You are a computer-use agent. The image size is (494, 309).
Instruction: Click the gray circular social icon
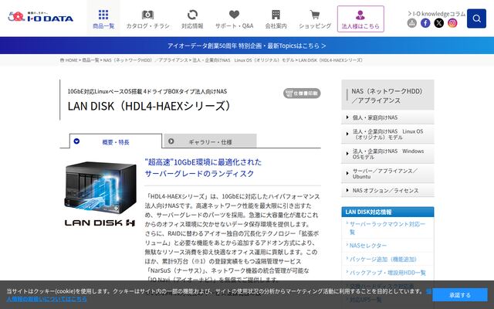tap(411, 22)
